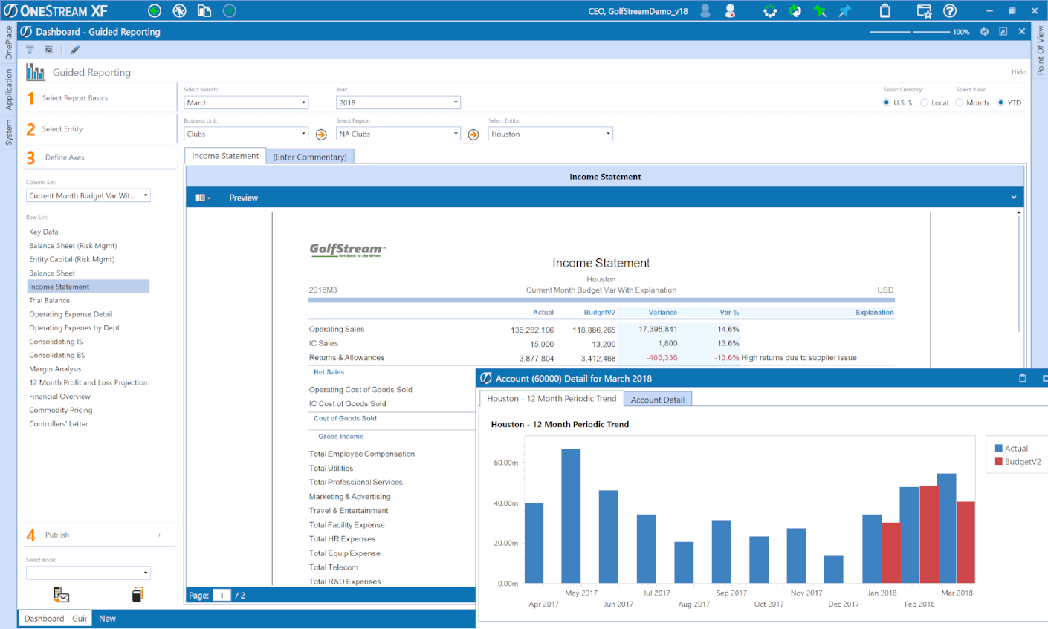Screen dimensions: 1048x629
Task: Click the green back navigation arrow
Action: [x=155, y=11]
